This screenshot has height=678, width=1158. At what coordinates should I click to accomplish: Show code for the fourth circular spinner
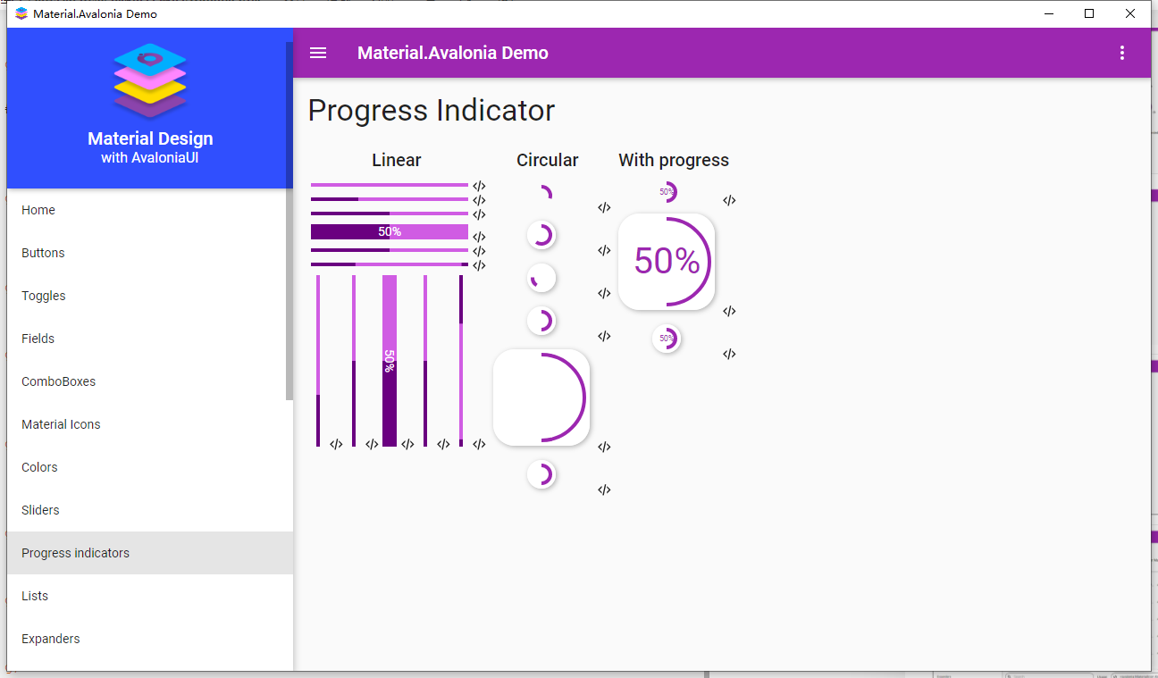pyautogui.click(x=604, y=337)
